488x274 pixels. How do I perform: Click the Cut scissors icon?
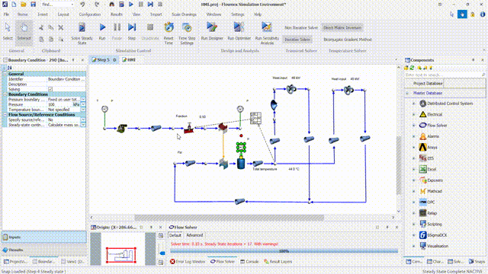[41, 27]
